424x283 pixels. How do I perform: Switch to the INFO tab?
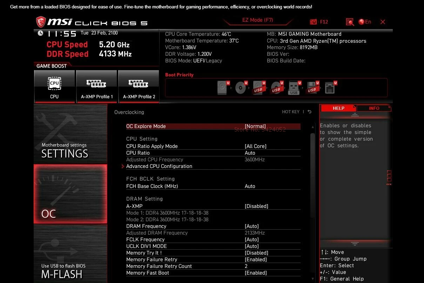click(x=374, y=108)
